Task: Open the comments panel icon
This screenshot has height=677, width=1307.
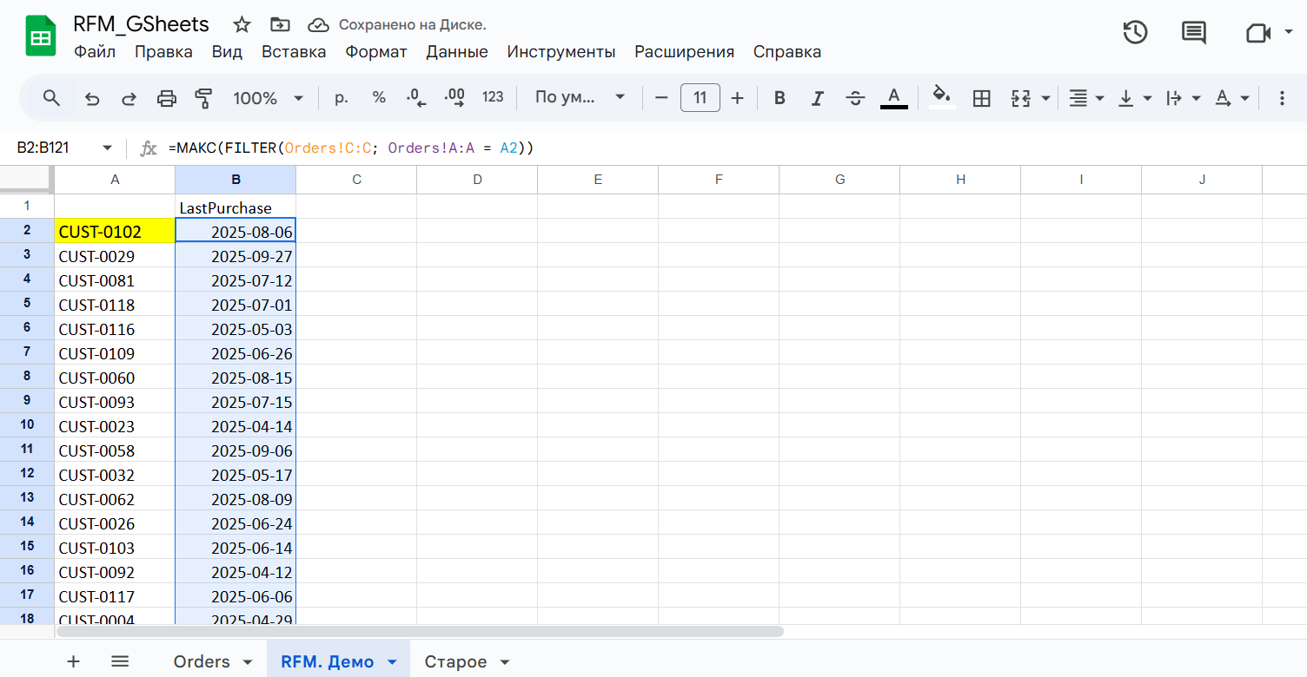Action: coord(1194,33)
